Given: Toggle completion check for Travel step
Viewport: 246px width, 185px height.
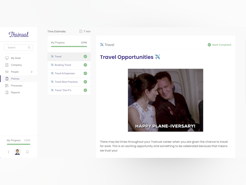Looking at the screenshot, I should coord(85,56).
